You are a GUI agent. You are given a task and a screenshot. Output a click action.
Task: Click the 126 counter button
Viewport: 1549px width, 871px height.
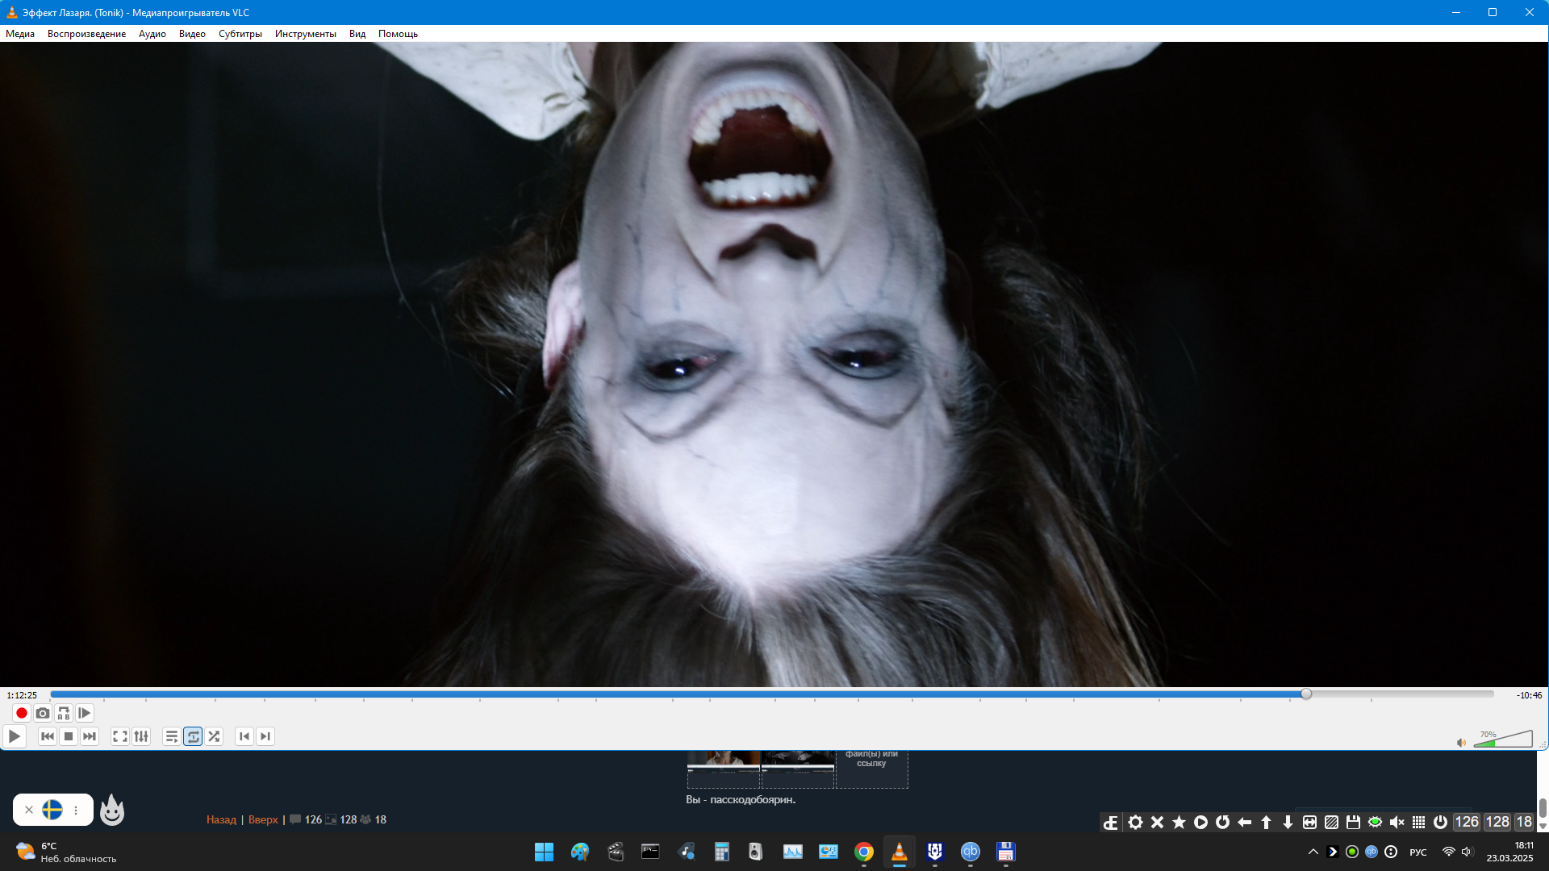tap(1467, 822)
